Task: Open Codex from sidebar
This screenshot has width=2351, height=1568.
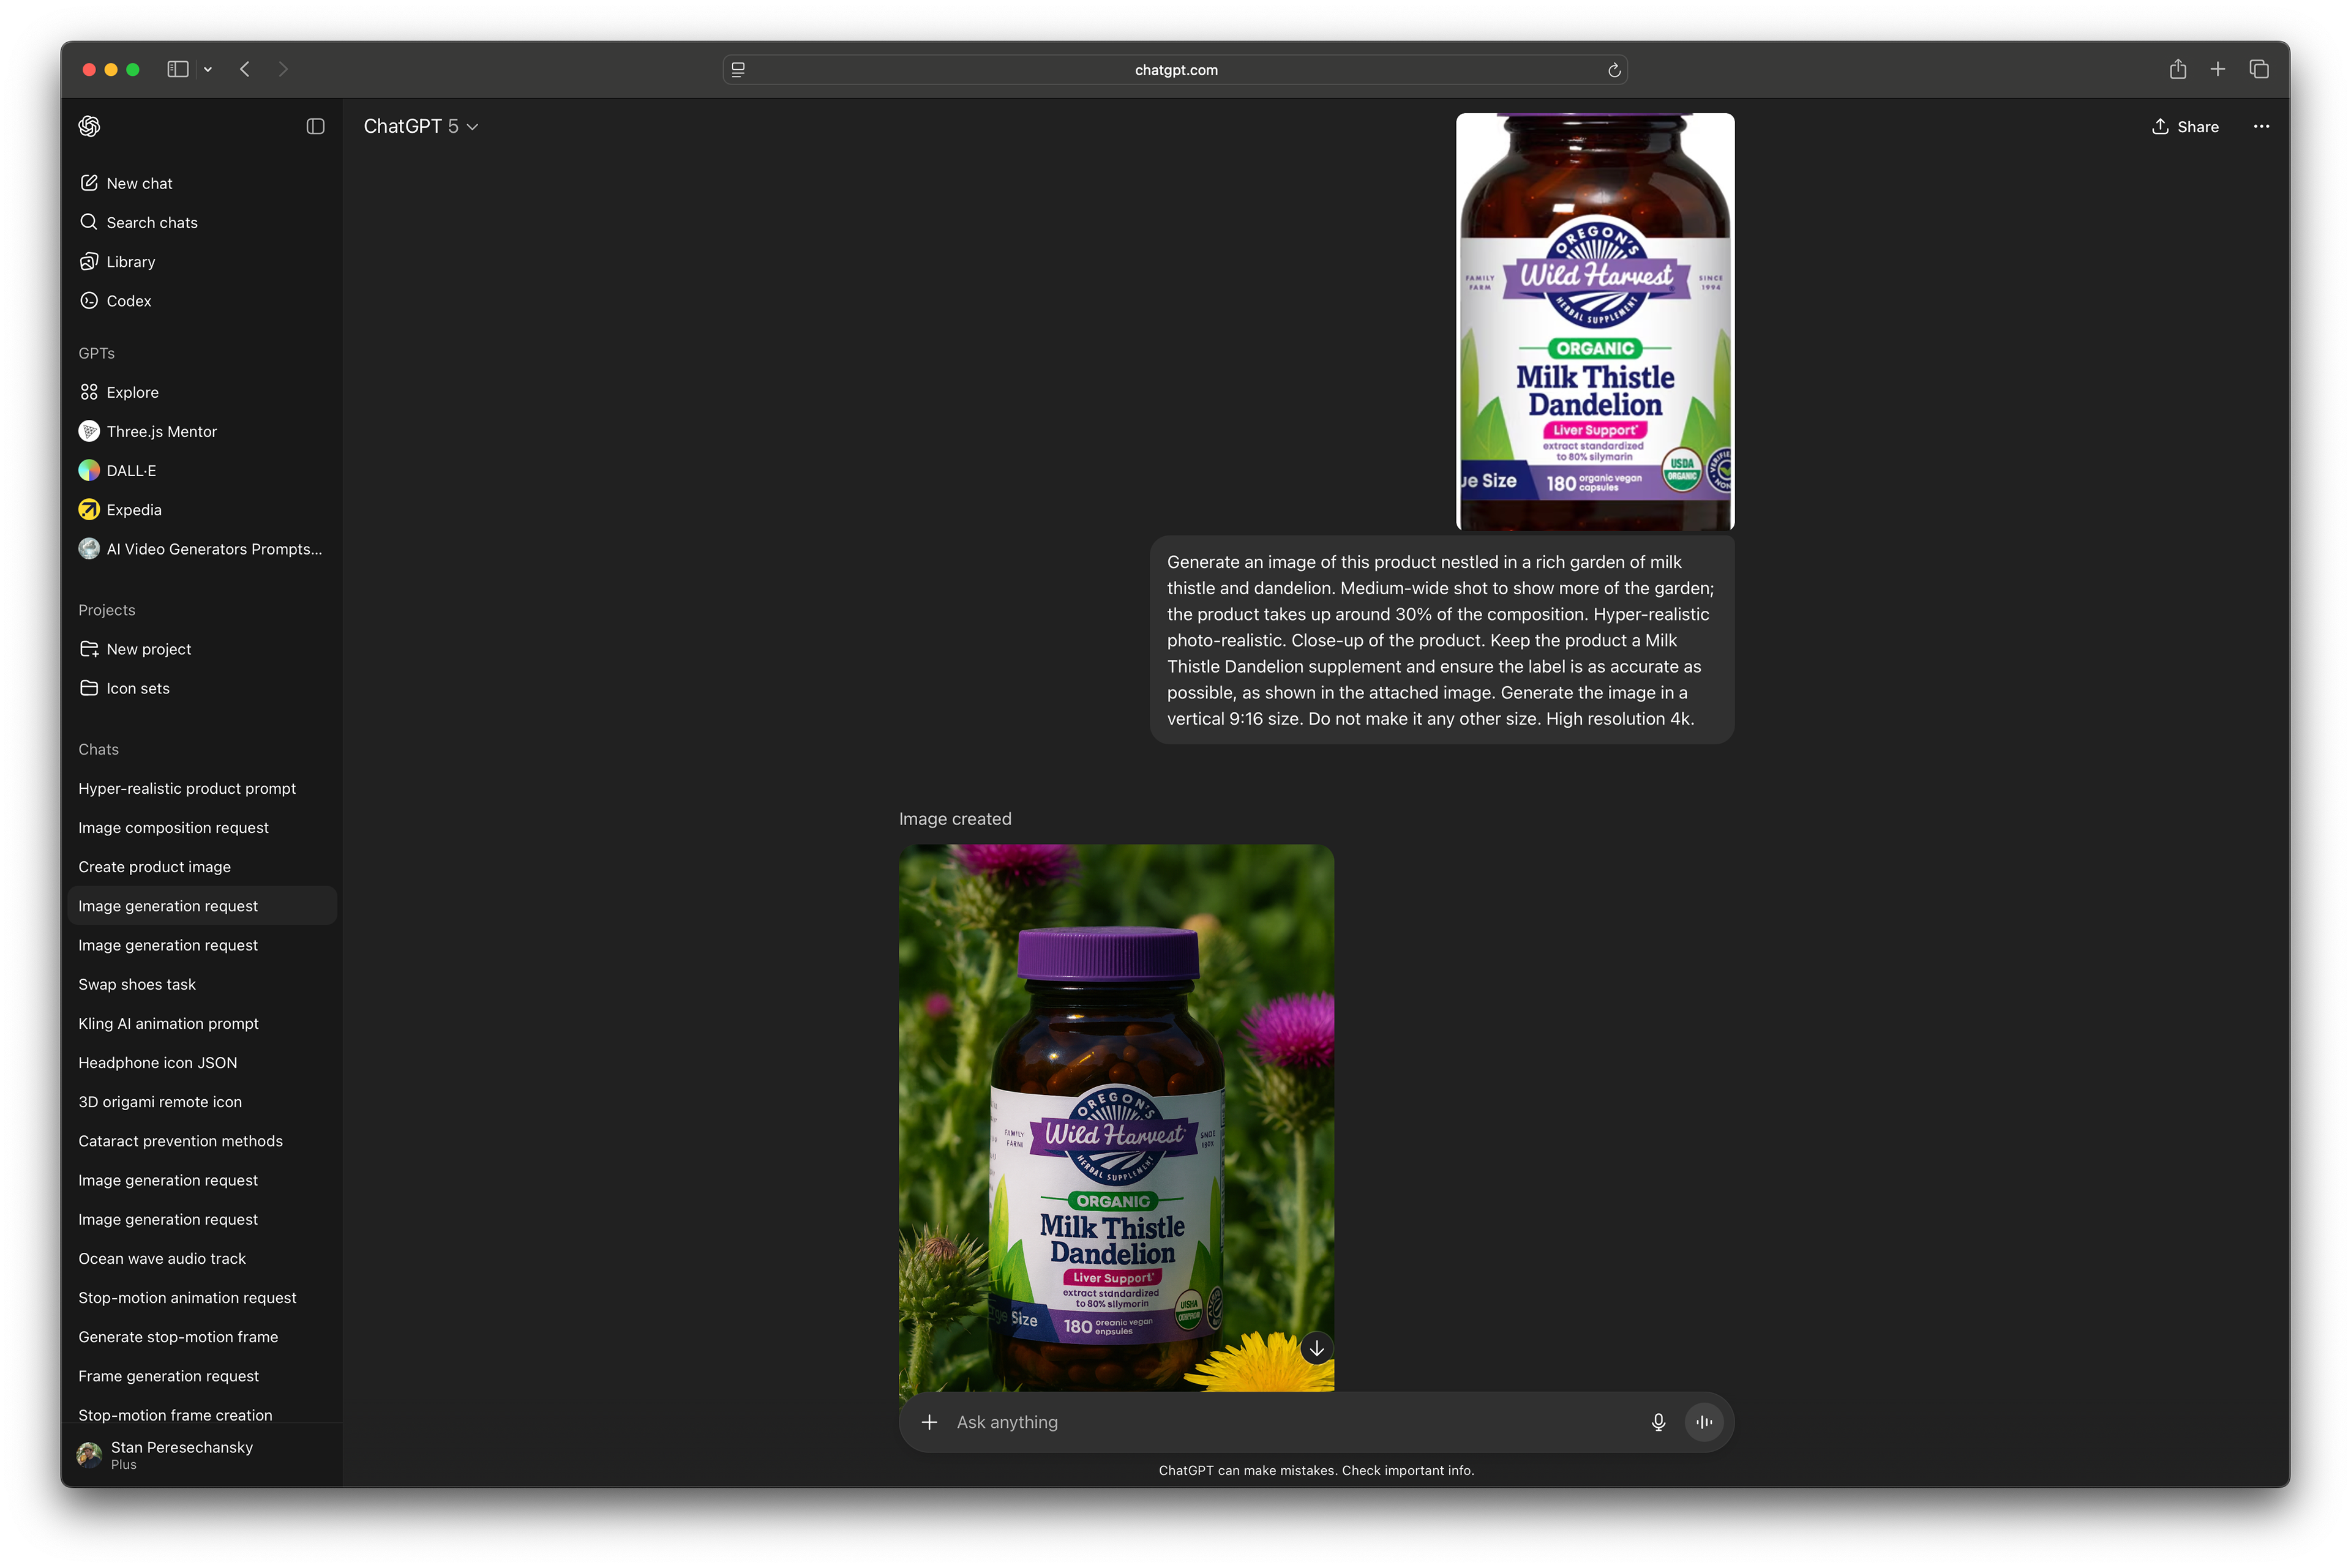Action: click(128, 300)
